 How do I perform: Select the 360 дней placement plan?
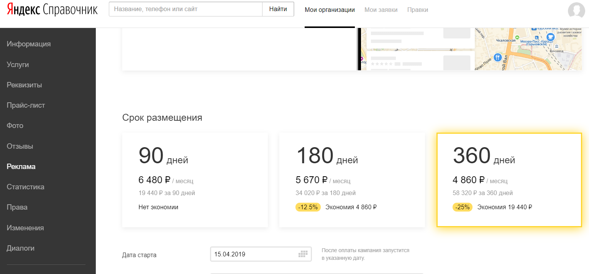509,179
